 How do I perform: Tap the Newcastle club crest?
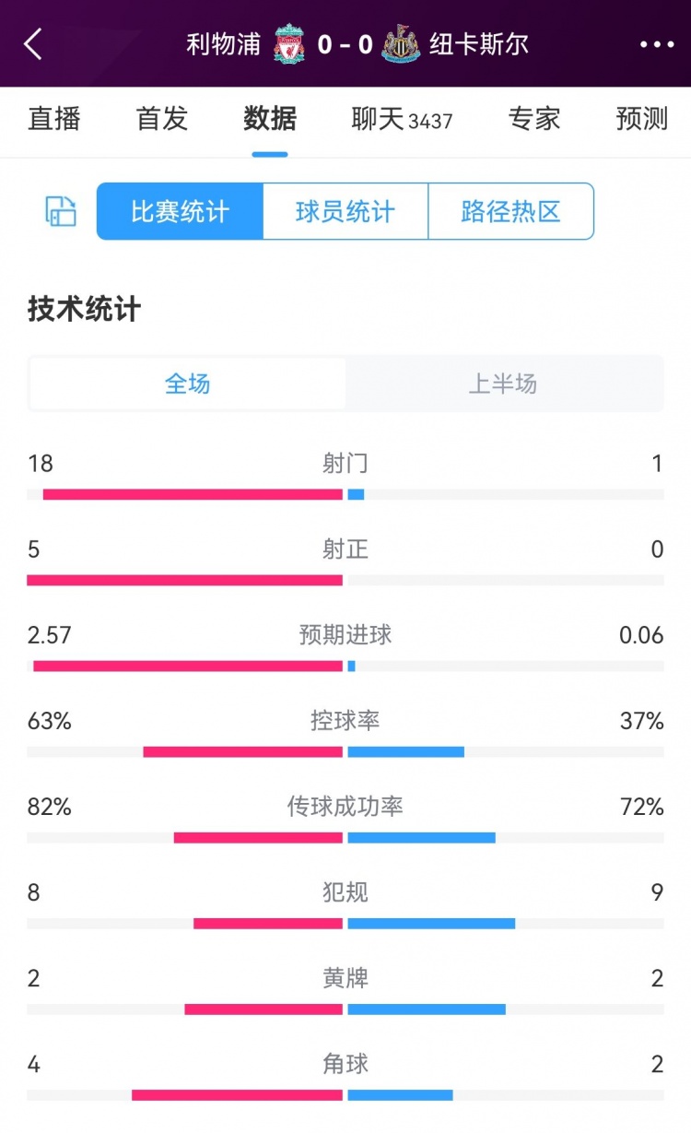[401, 44]
